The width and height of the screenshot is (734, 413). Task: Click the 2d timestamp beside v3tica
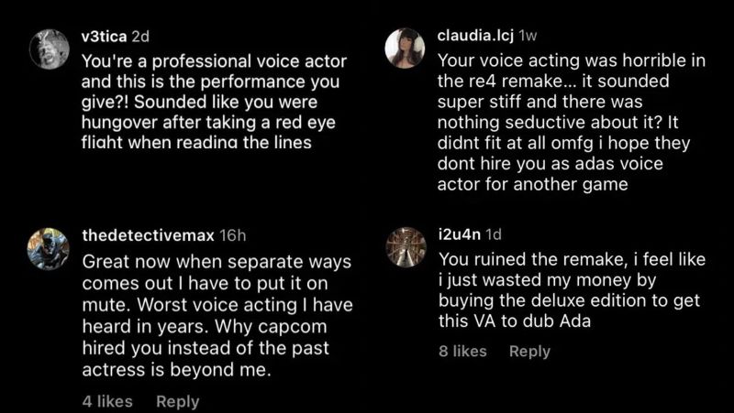coord(140,38)
